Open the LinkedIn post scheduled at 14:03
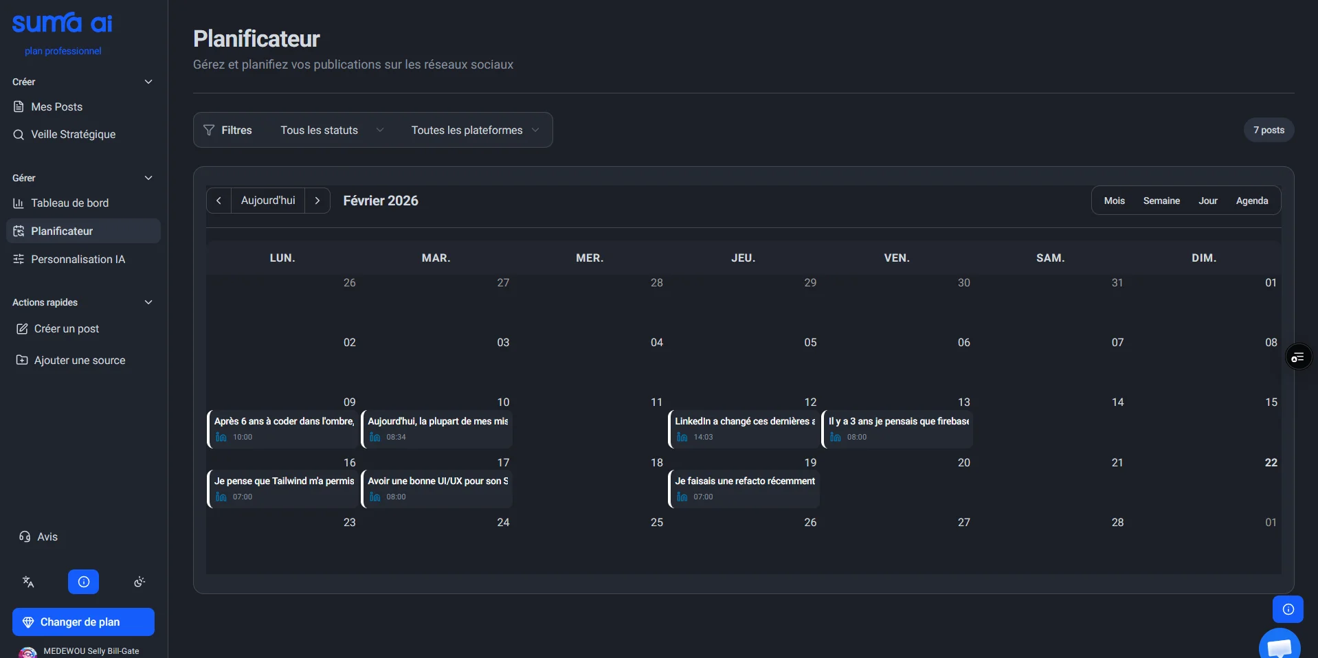 744,429
